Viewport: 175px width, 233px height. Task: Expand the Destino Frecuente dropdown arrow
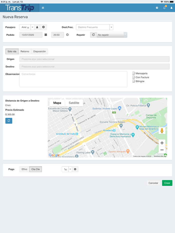tap(111, 27)
